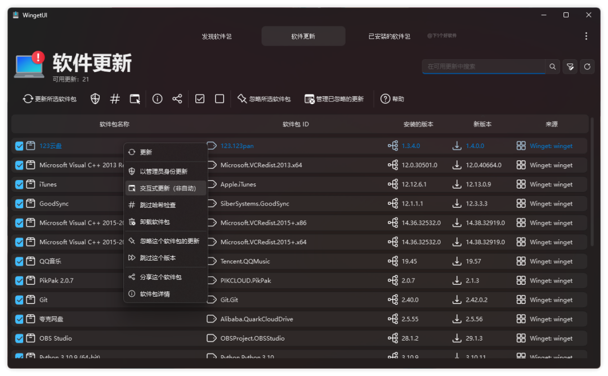The width and height of the screenshot is (608, 376).
Task: Sort by 软件包名称 column header
Action: point(114,124)
